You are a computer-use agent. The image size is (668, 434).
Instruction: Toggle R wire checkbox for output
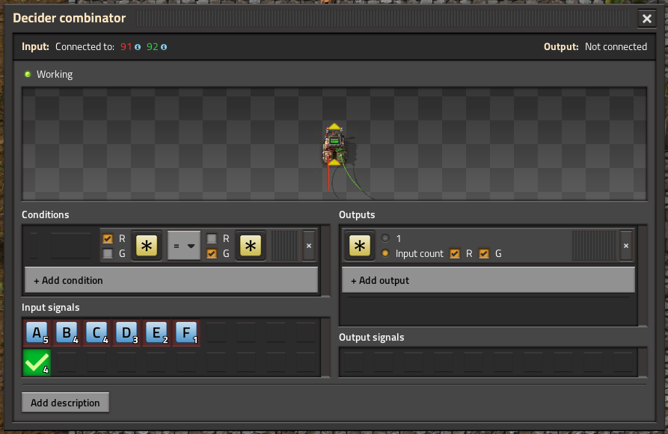click(x=455, y=253)
